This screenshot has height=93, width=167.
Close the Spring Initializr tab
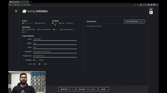28,2
